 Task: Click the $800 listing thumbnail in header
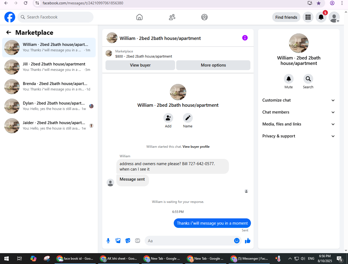(109, 53)
